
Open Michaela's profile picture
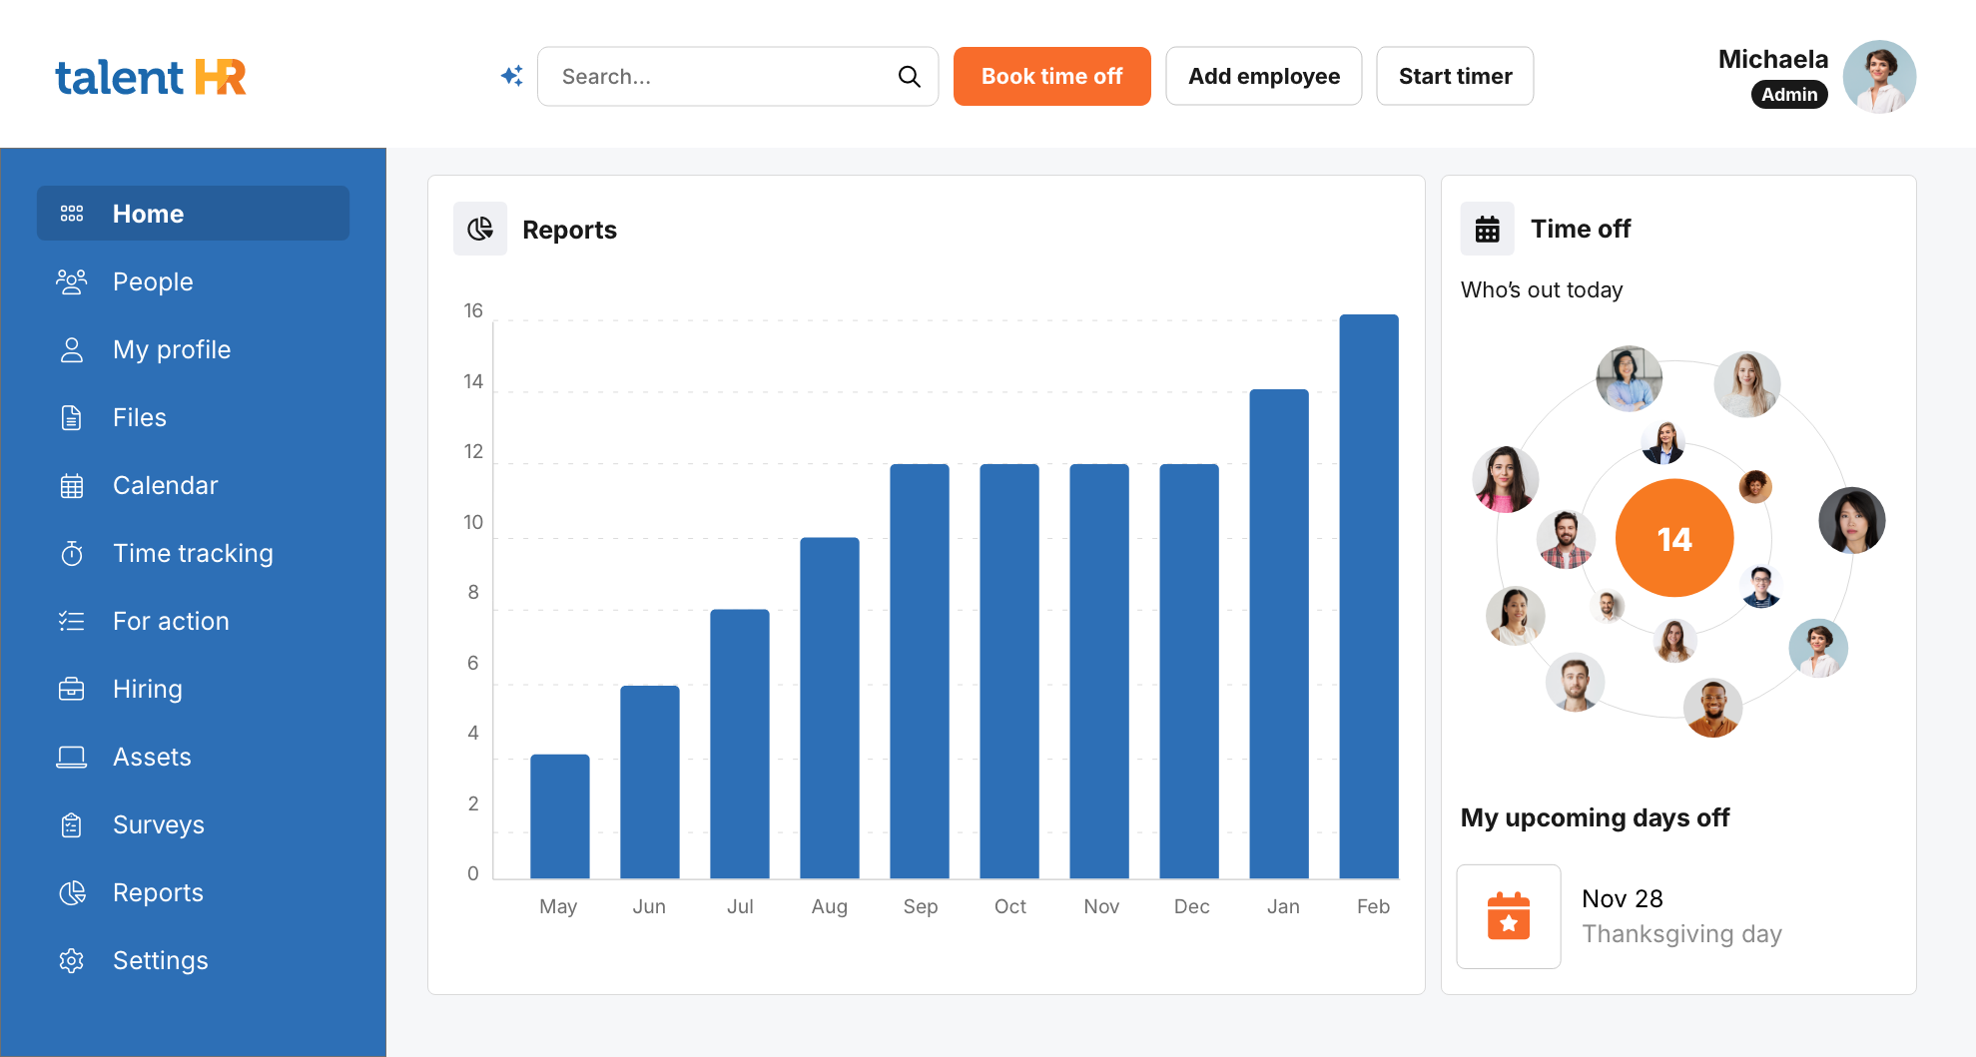(x=1880, y=76)
